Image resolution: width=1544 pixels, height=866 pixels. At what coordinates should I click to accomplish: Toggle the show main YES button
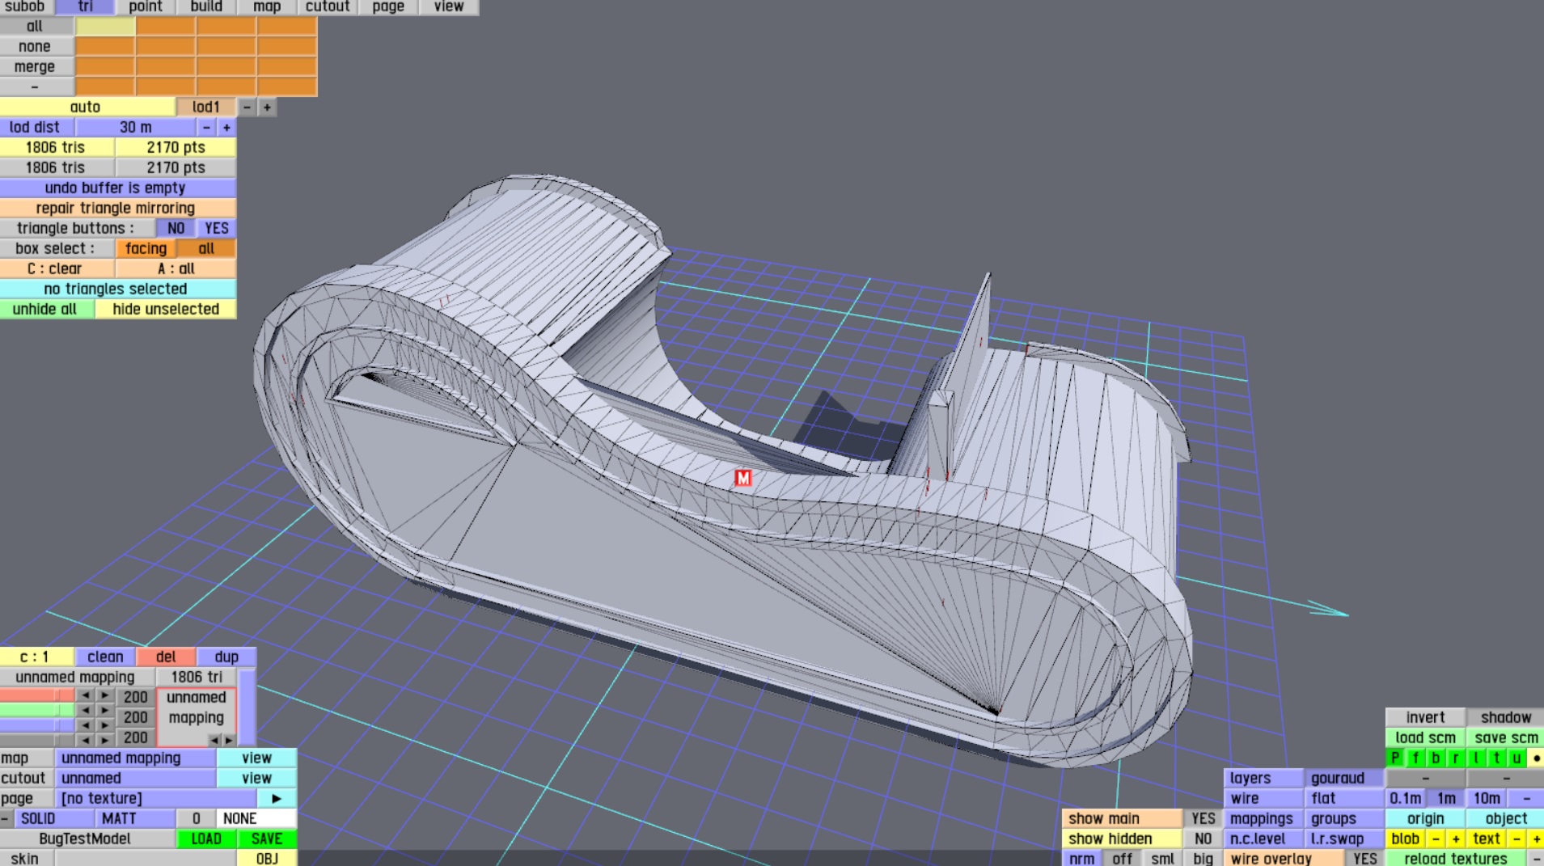point(1203,818)
